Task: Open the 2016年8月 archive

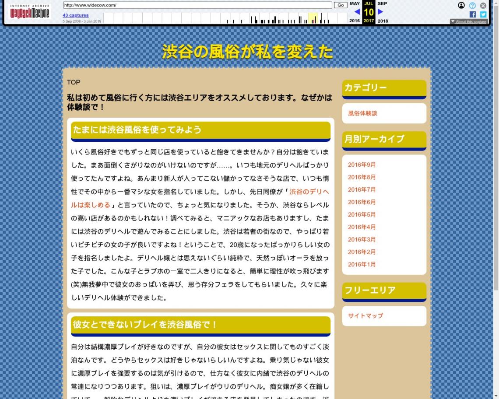Action: pyautogui.click(x=362, y=177)
